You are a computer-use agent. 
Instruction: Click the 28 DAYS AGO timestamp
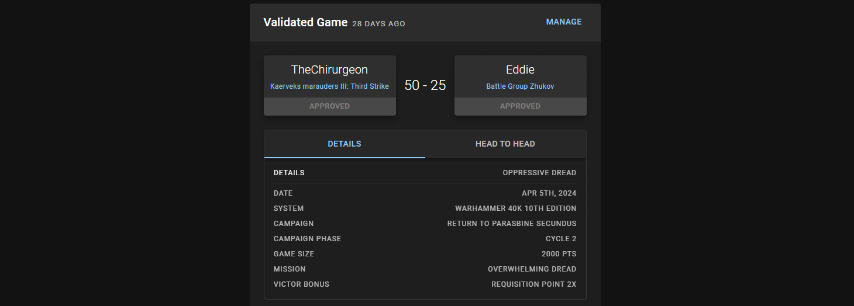378,24
